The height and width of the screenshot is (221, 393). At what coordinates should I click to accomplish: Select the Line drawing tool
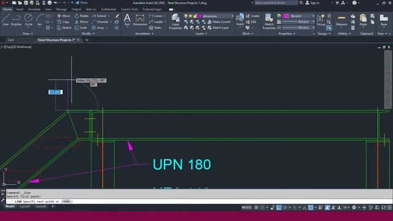coord(6,20)
